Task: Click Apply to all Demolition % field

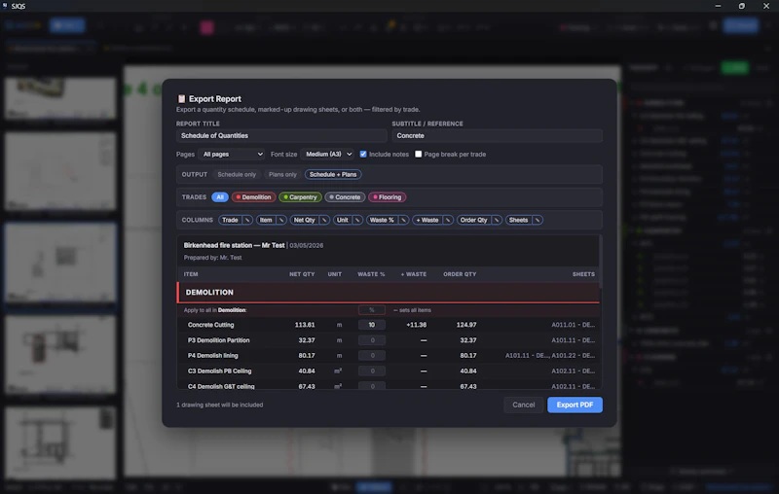Action: tap(372, 310)
